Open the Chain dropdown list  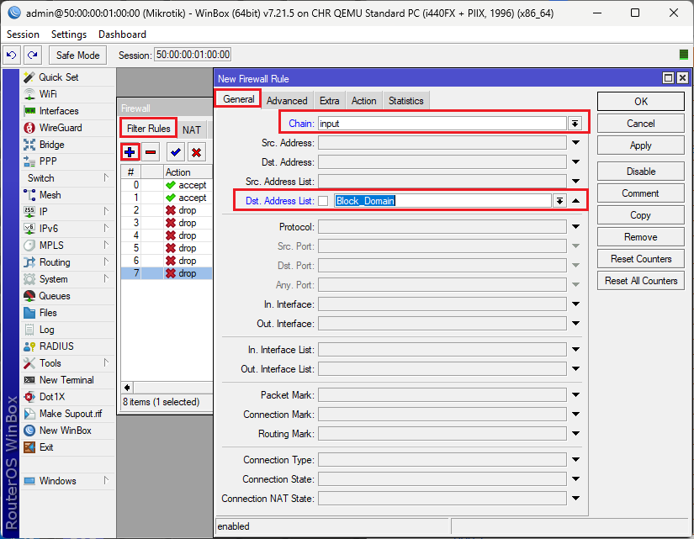coord(575,124)
